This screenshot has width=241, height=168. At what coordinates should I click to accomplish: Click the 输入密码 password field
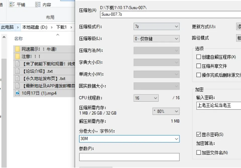(219, 105)
